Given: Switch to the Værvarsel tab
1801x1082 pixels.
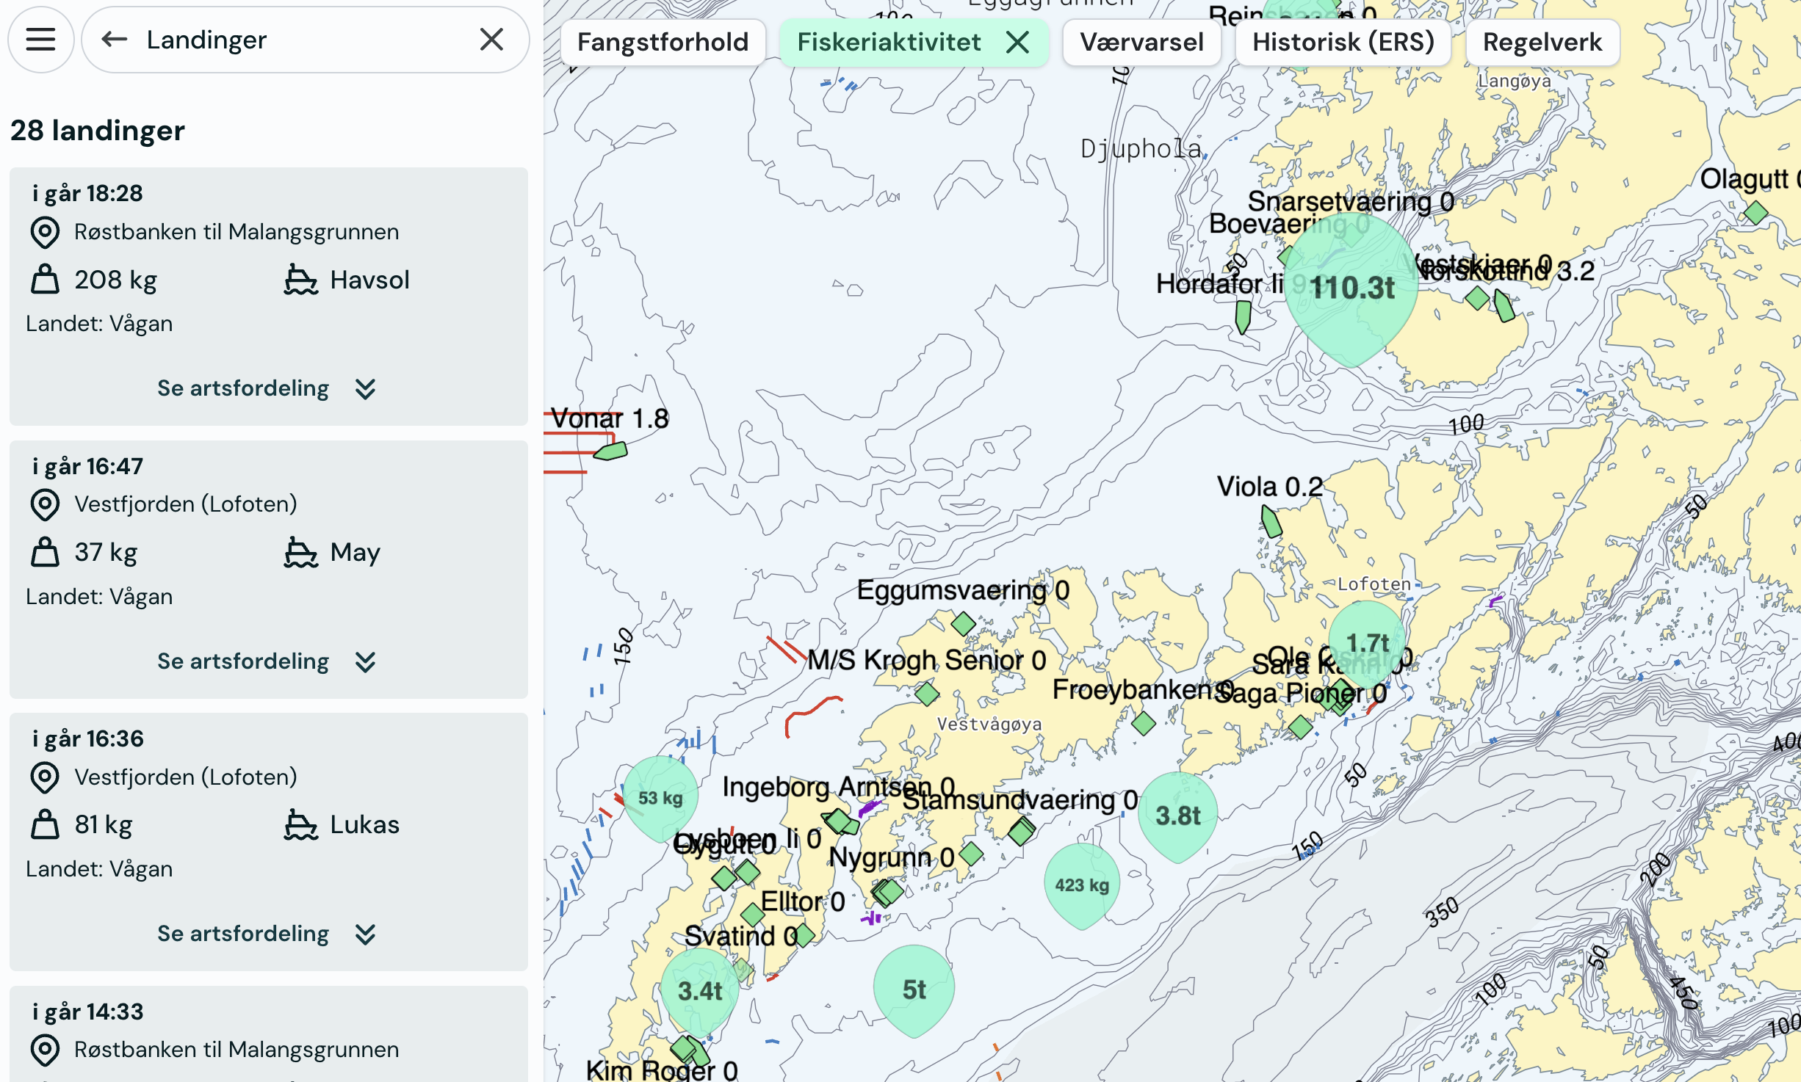Looking at the screenshot, I should pos(1141,43).
